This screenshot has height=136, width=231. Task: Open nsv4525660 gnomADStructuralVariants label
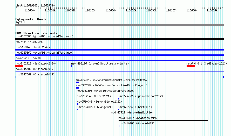pos(44,53)
